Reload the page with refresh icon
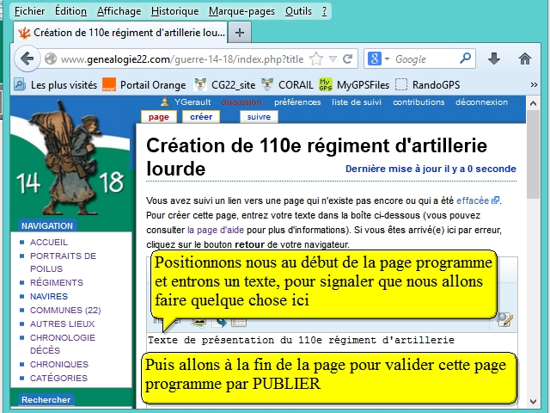 pos(347,59)
